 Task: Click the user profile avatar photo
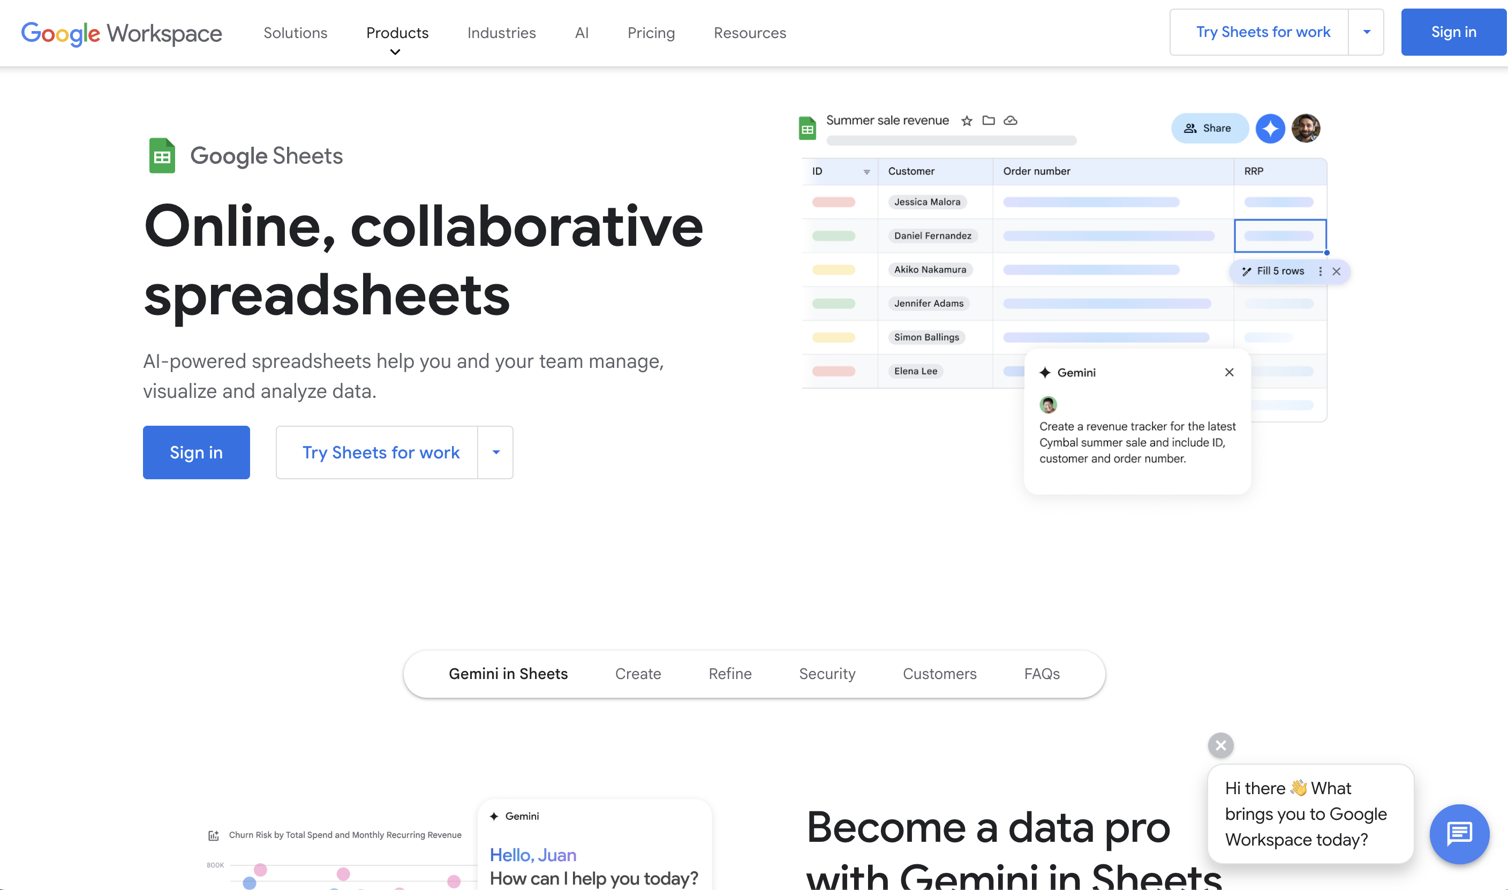click(x=1306, y=129)
